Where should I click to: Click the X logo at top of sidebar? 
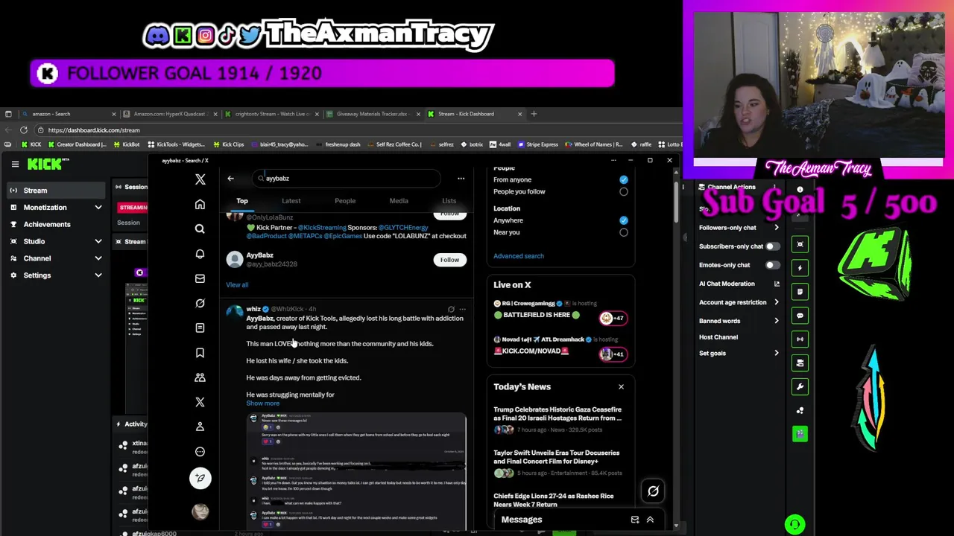(x=200, y=179)
